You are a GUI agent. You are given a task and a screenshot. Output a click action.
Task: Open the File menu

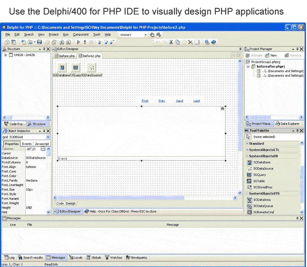[8, 35]
